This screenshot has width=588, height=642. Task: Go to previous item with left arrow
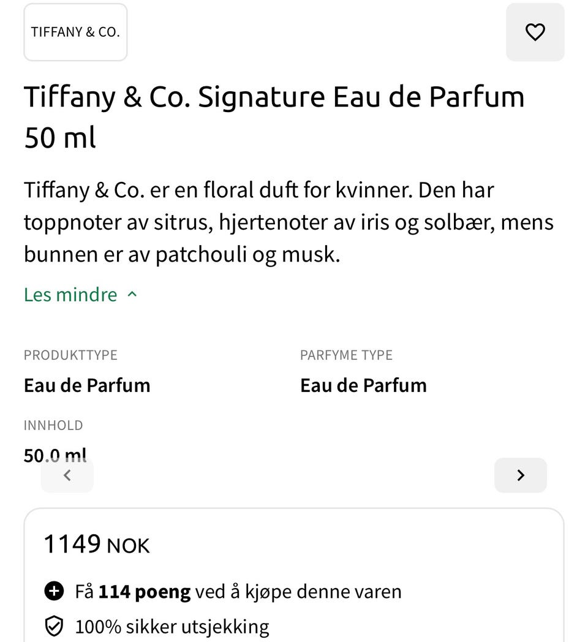click(67, 475)
